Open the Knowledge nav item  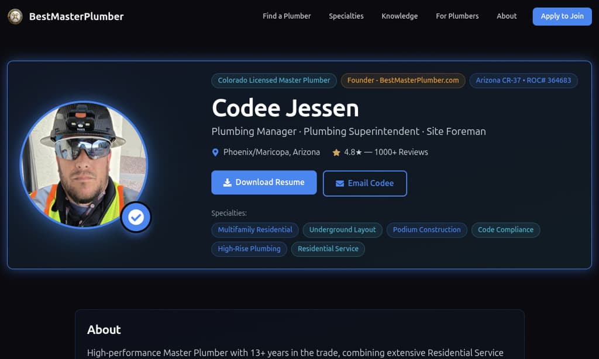coord(400,16)
